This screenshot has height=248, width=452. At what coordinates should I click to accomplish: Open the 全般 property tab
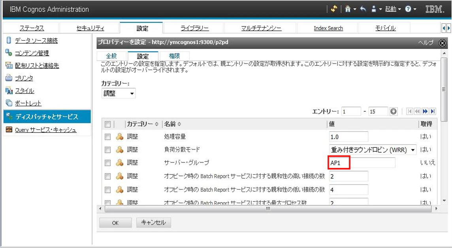[111, 56]
